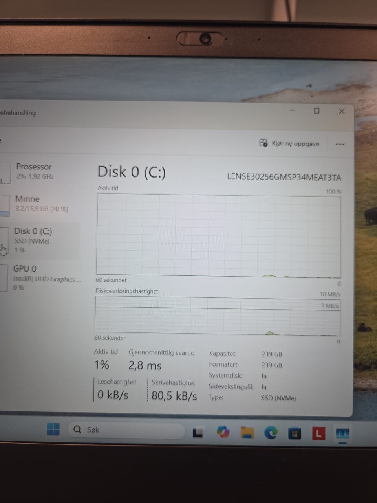Click the Gjennomsnittlig svartid label
The height and width of the screenshot is (503, 377).
point(161,353)
